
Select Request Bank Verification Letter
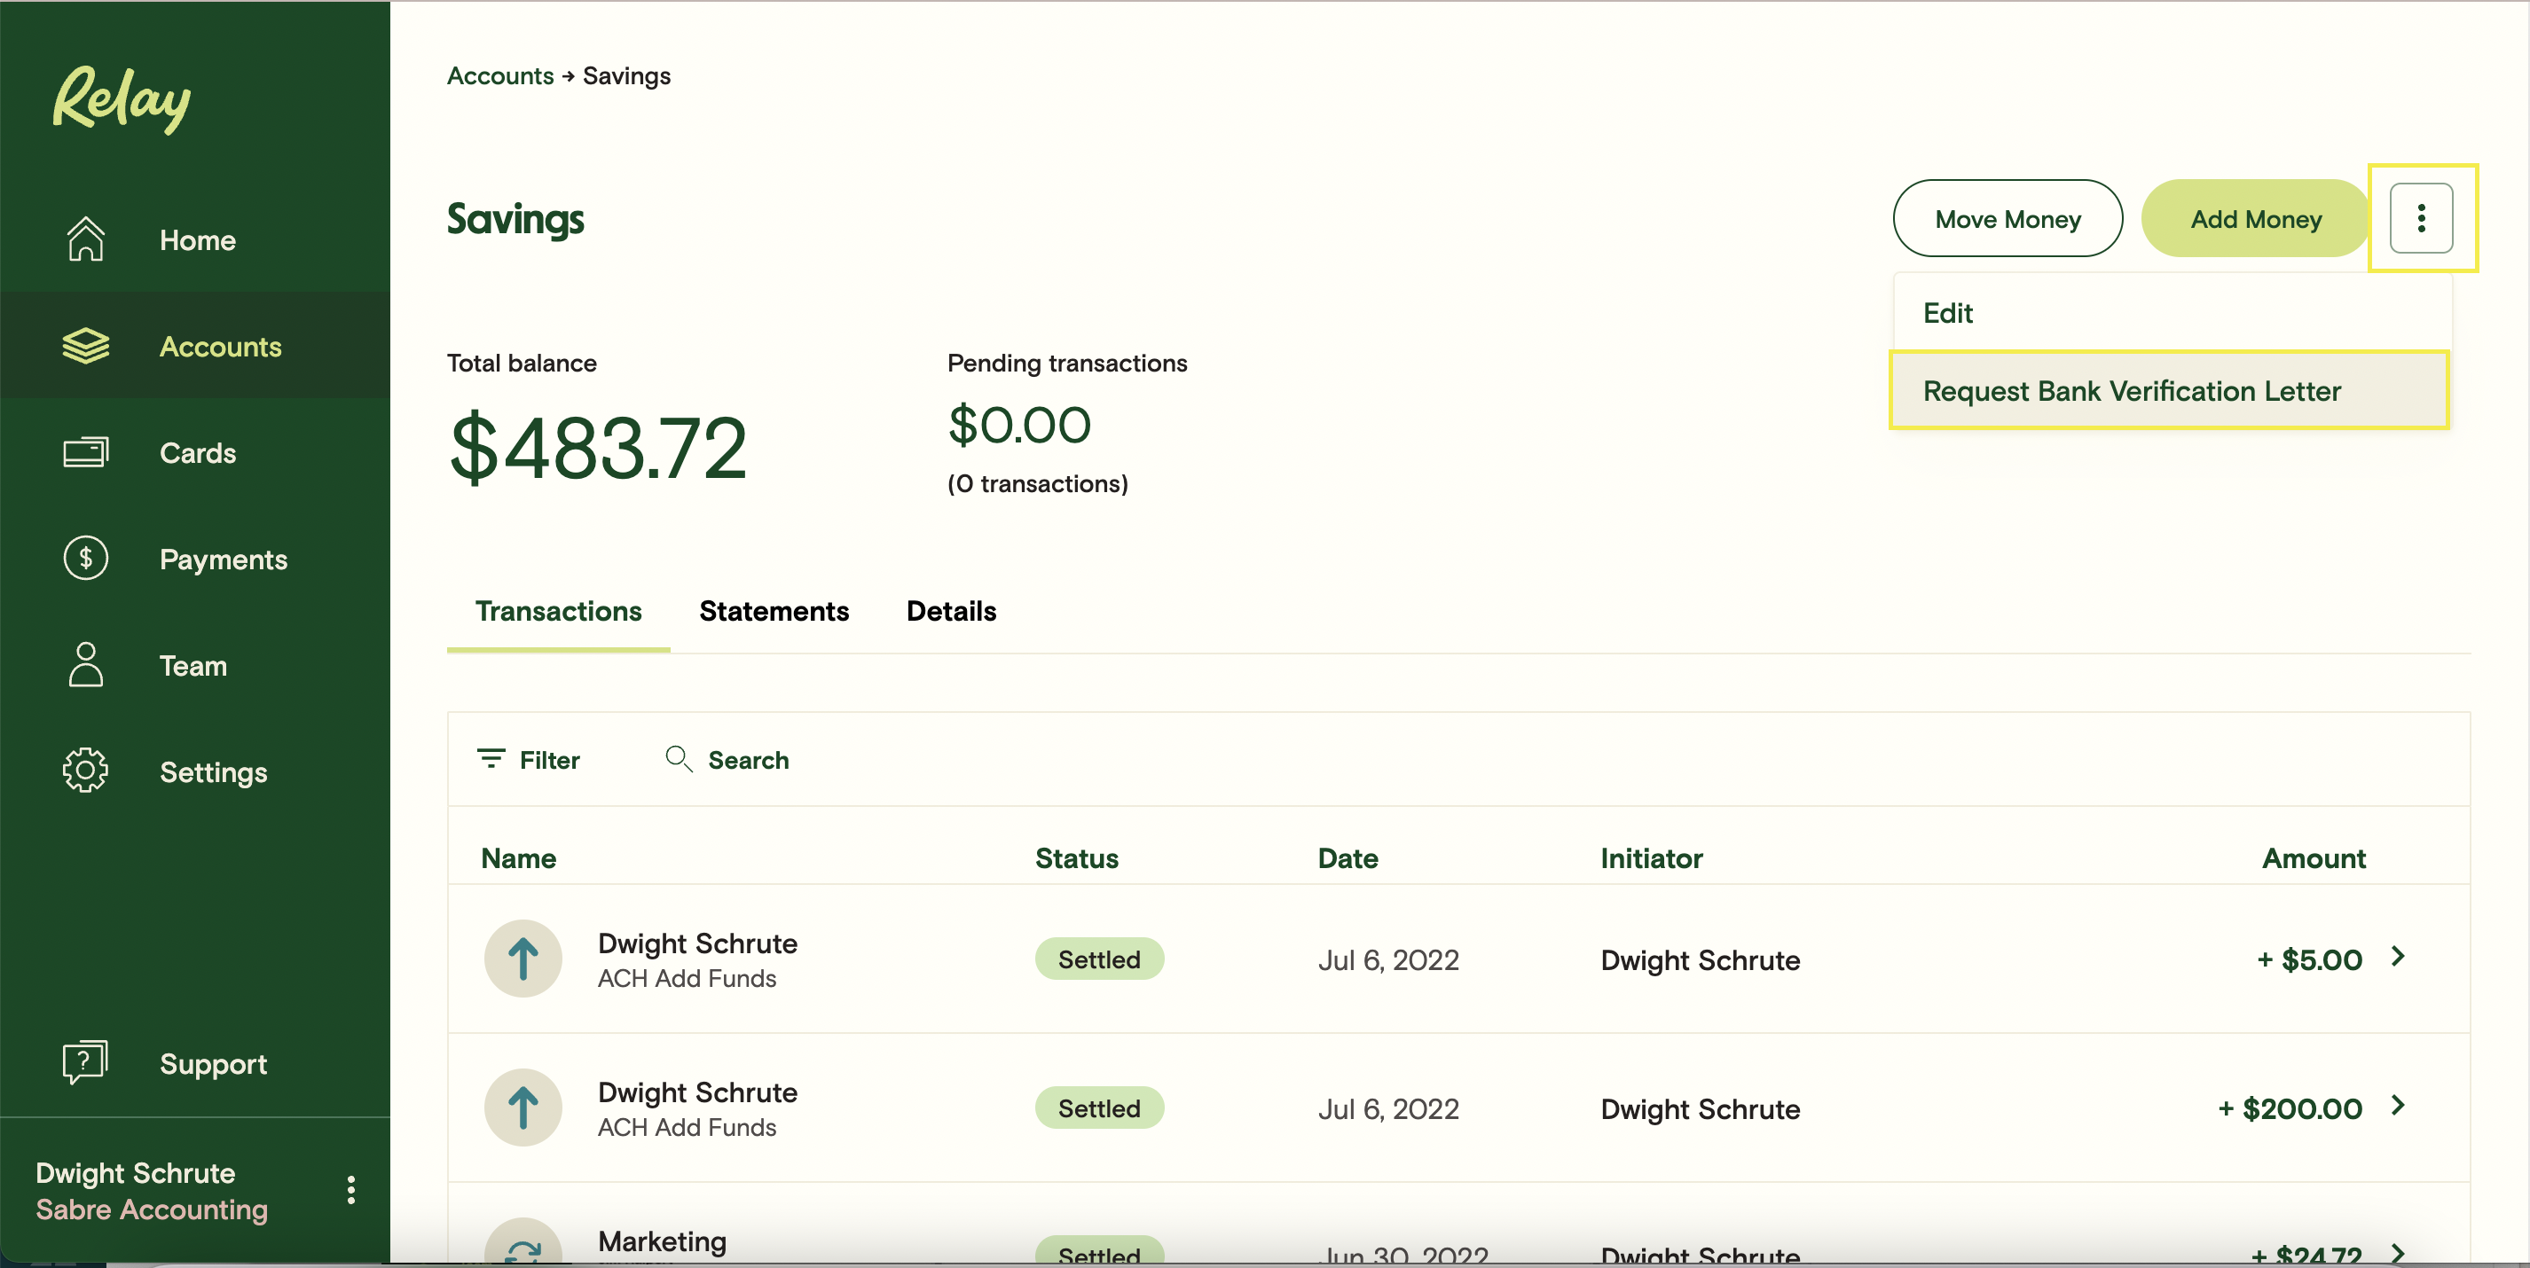[2131, 391]
